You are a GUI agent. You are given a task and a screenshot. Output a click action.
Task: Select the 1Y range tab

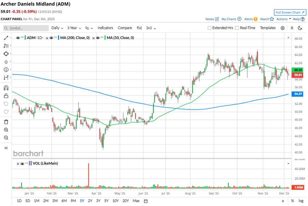82,201
